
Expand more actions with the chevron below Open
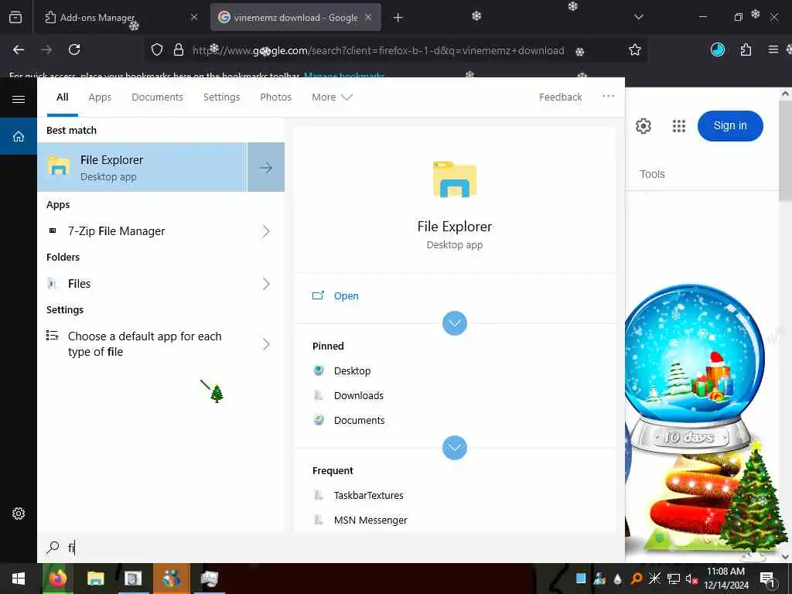click(x=455, y=323)
